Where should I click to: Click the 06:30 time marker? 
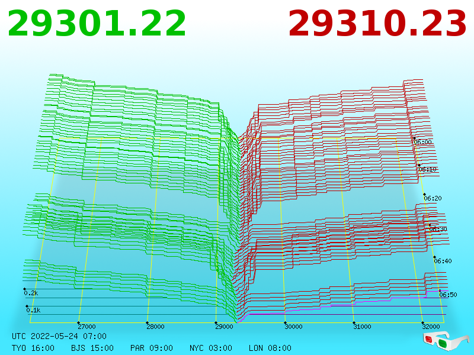(438, 229)
